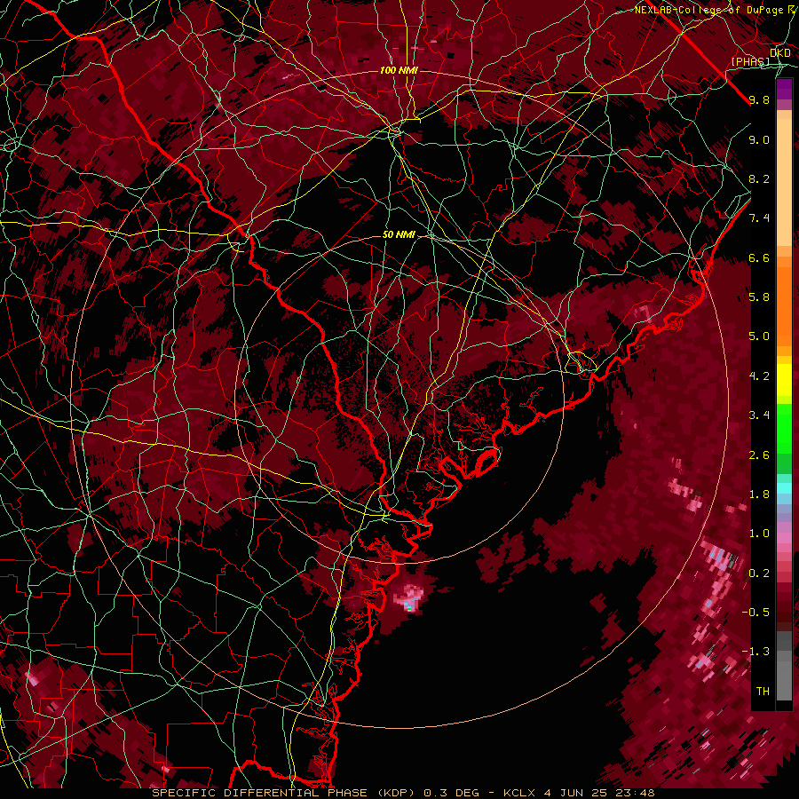799x799 pixels.
Task: Click the '50 NMI' range ring label
Action: point(399,234)
